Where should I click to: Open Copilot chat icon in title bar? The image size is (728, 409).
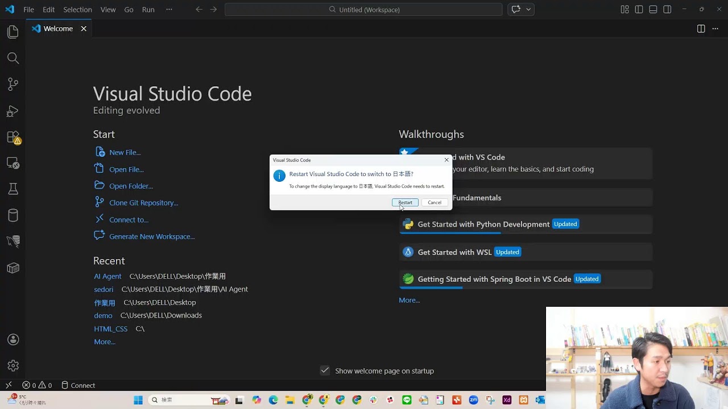pos(516,10)
